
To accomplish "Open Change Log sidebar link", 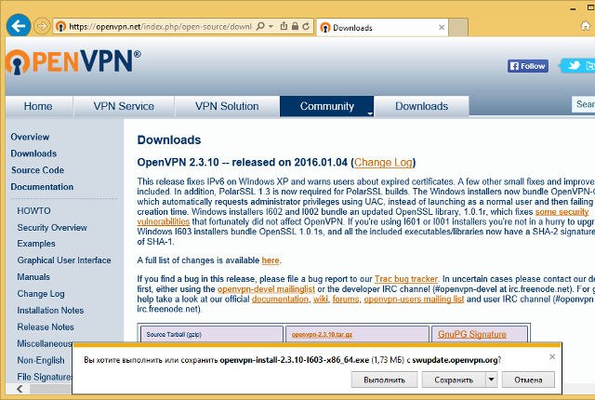I will pos(41,294).
